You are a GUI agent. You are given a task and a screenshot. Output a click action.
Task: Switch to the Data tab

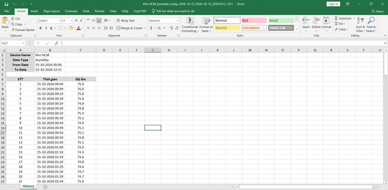tap(86, 11)
